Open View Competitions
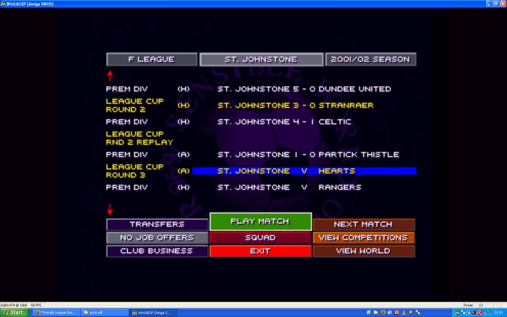This screenshot has width=507, height=317. [x=363, y=238]
